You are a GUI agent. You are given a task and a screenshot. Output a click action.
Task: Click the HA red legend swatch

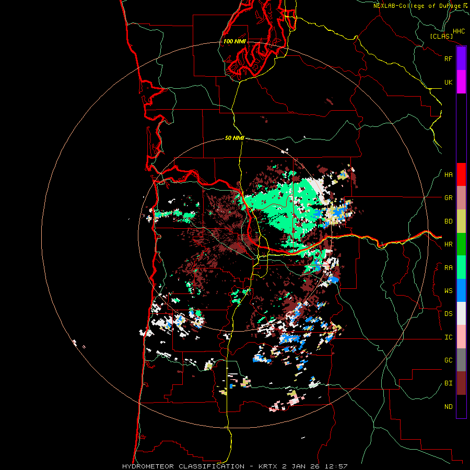pyautogui.click(x=461, y=174)
